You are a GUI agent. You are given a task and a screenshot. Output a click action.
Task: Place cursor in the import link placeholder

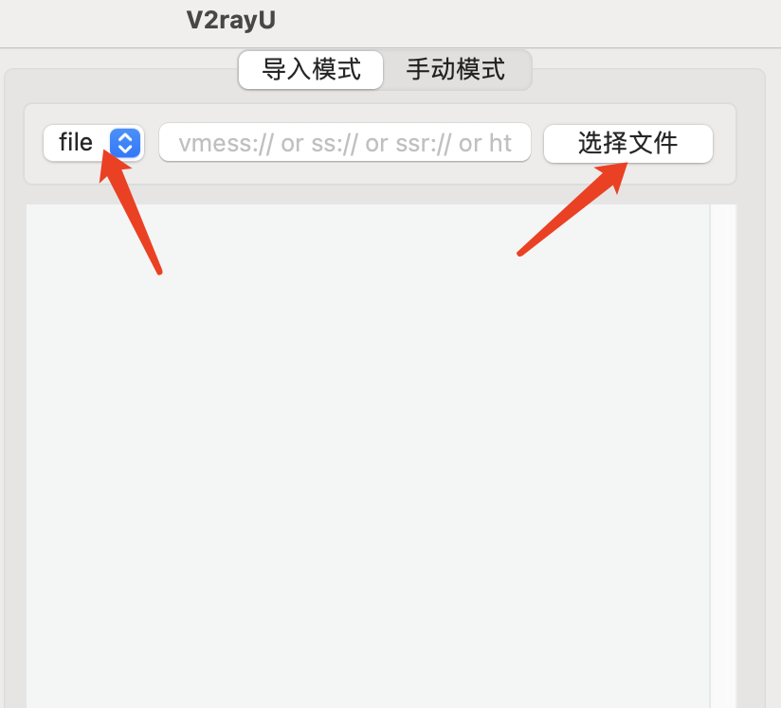click(x=345, y=143)
